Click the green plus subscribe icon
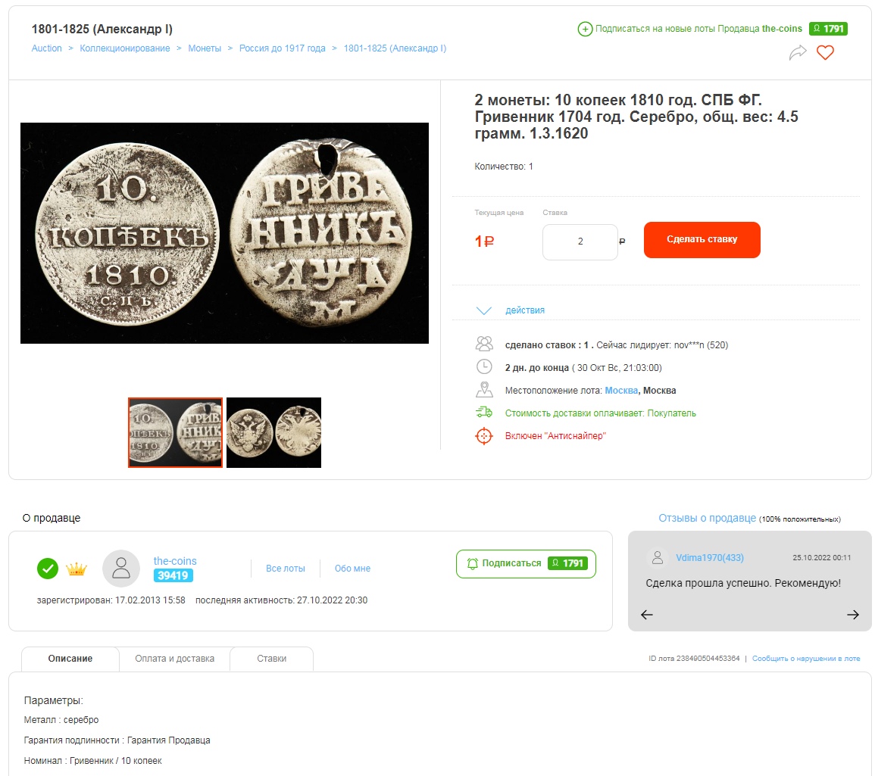 point(585,29)
